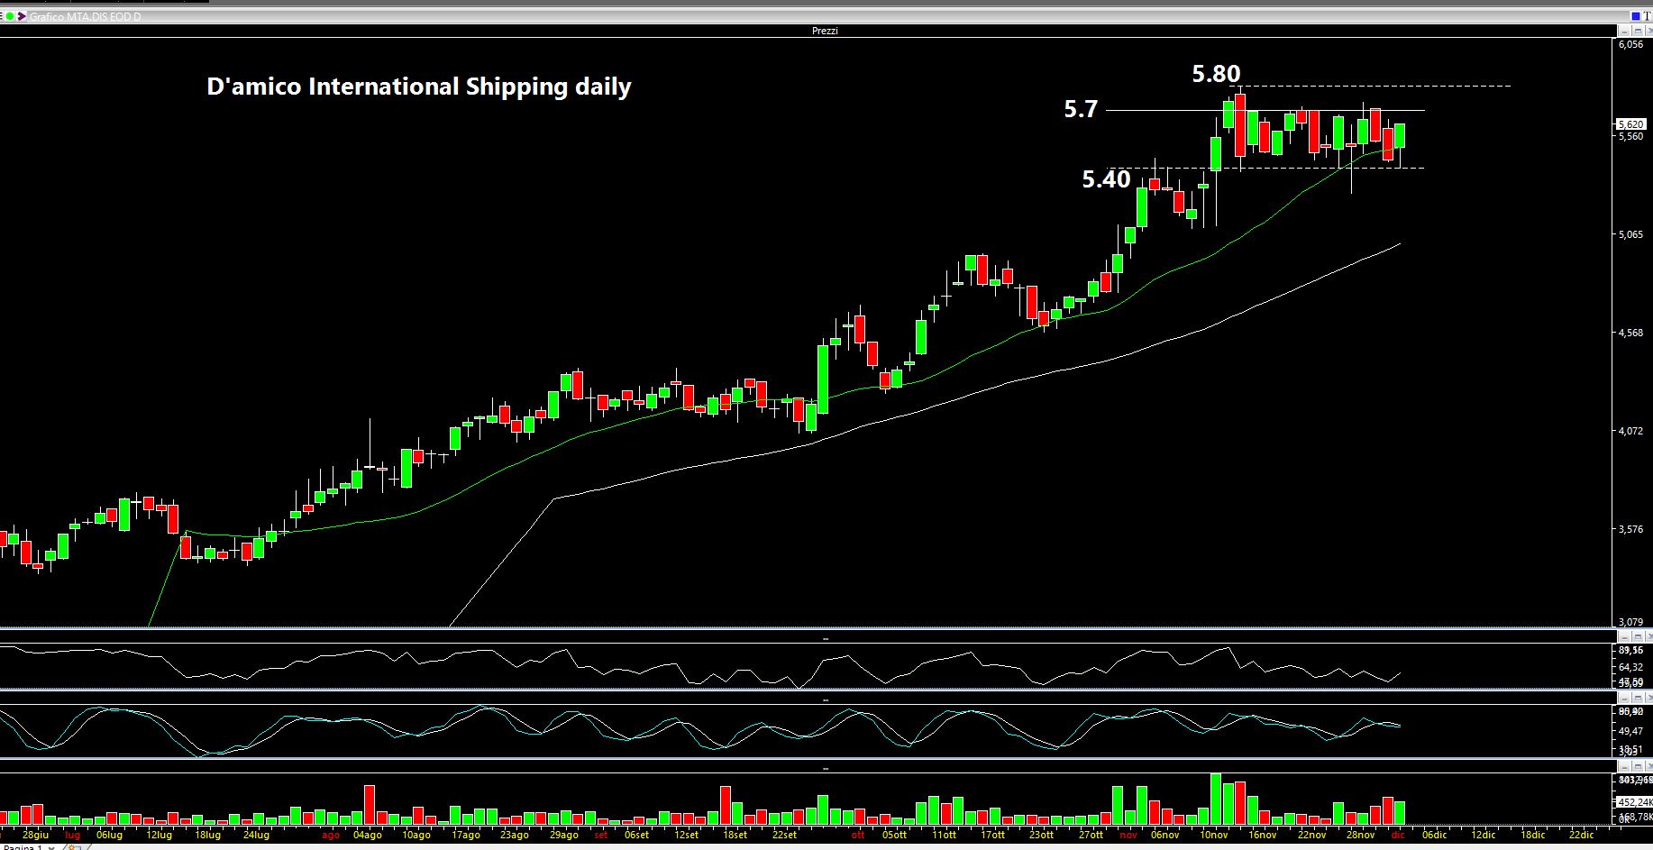Click the 04ago date label
This screenshot has width=1653, height=850.
367,835
